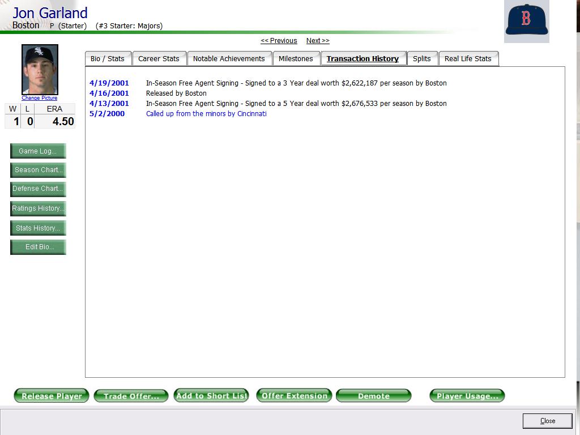
Task: Open the Season Chart
Action: tap(38, 170)
